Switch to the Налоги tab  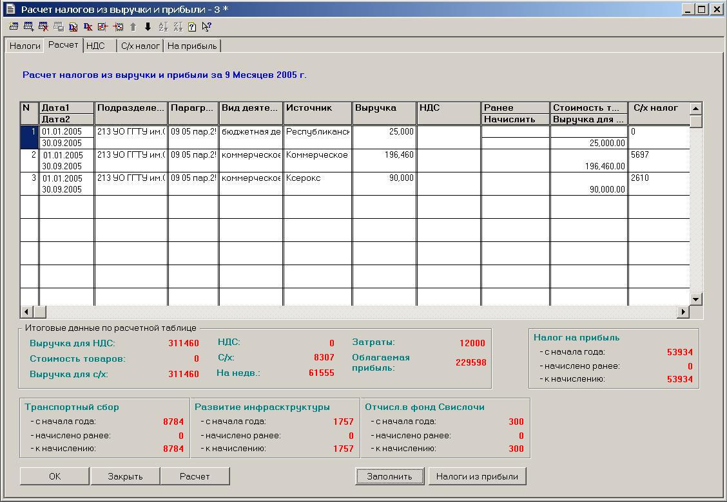pos(25,46)
